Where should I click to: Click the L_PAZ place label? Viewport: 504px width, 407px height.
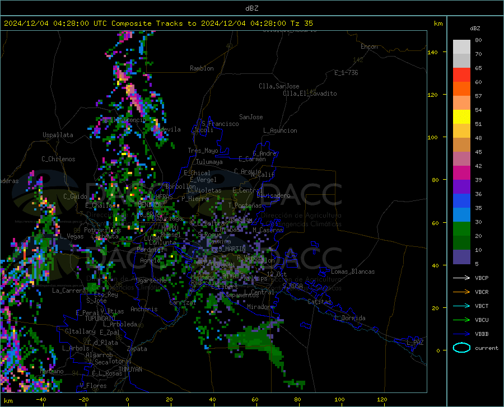415,343
